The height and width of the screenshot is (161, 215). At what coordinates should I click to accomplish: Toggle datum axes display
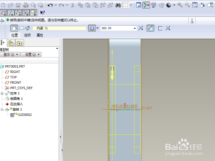pyautogui.click(x=11, y=13)
